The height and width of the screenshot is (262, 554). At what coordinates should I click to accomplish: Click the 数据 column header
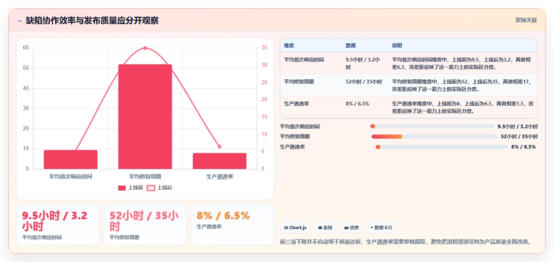click(365, 46)
